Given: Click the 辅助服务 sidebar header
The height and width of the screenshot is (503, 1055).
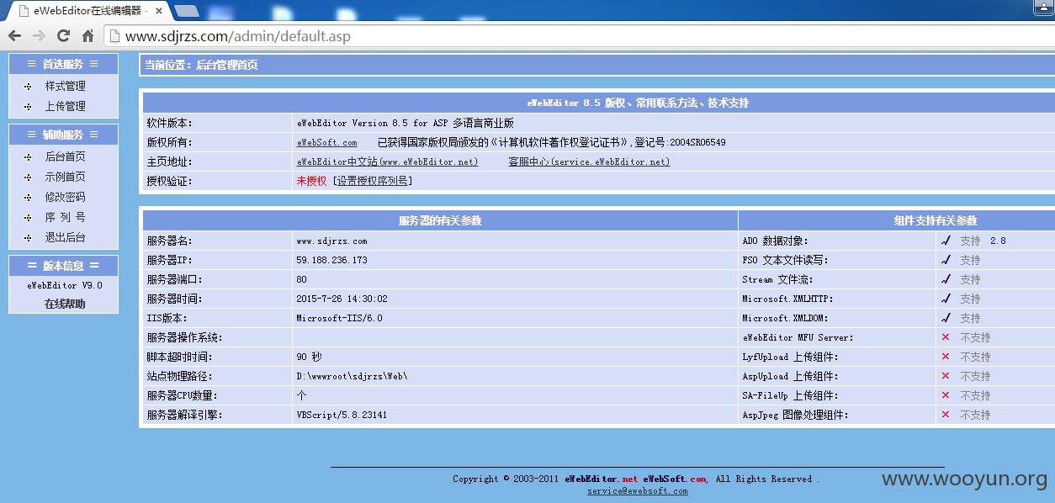Looking at the screenshot, I should coord(63,135).
